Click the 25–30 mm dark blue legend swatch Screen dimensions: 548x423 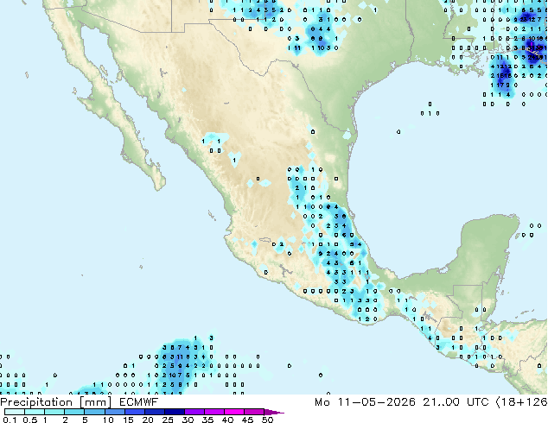[174, 412]
